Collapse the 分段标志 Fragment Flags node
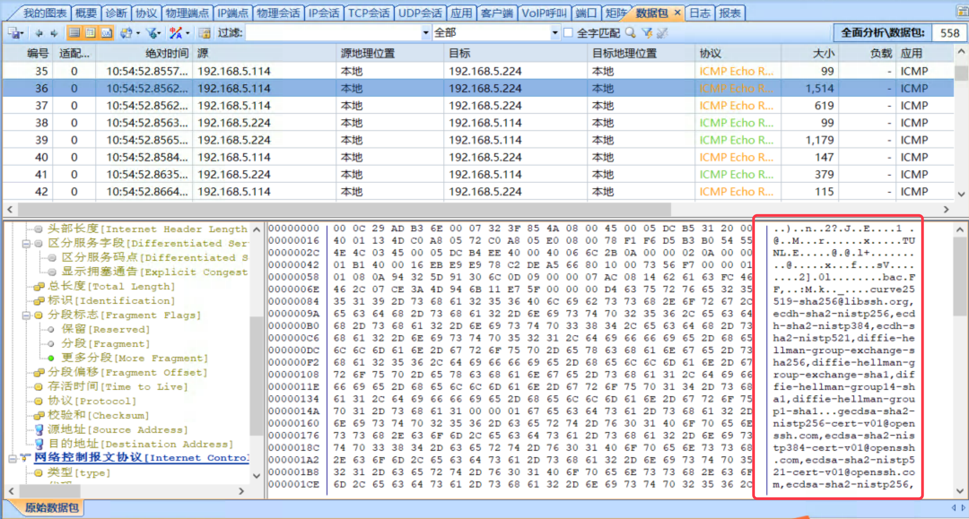The height and width of the screenshot is (519, 969). point(26,316)
